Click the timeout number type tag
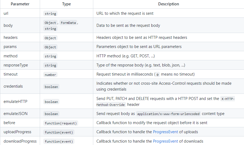The height and width of the screenshot is (145, 244). point(50,75)
